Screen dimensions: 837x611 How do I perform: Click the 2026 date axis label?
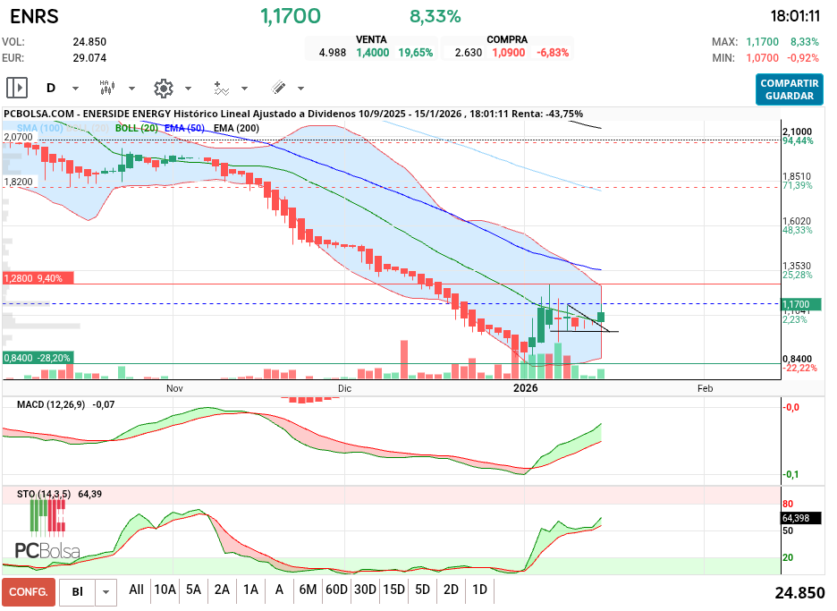pos(526,388)
